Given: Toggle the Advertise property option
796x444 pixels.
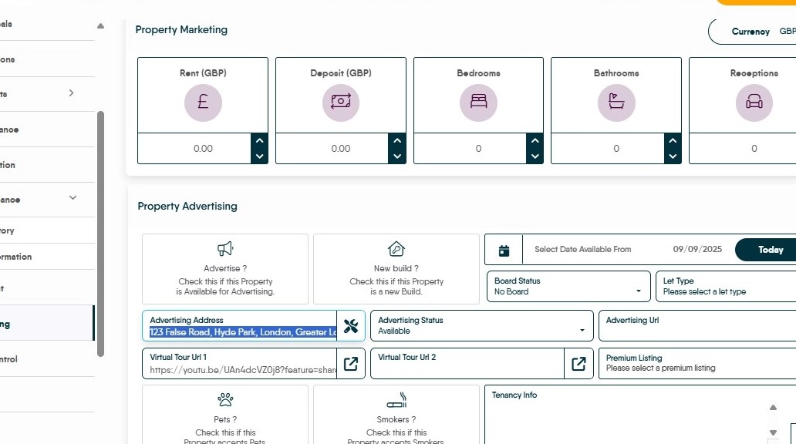Looking at the screenshot, I should pos(225,269).
